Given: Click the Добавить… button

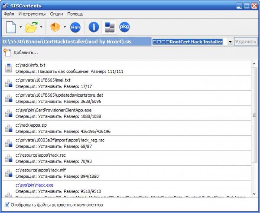Looking at the screenshot, I should click(20, 52).
